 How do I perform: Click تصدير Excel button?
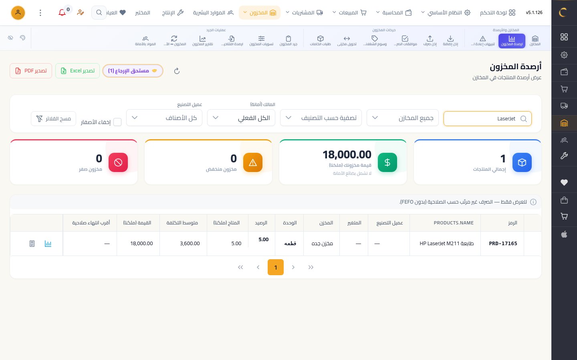point(77,71)
